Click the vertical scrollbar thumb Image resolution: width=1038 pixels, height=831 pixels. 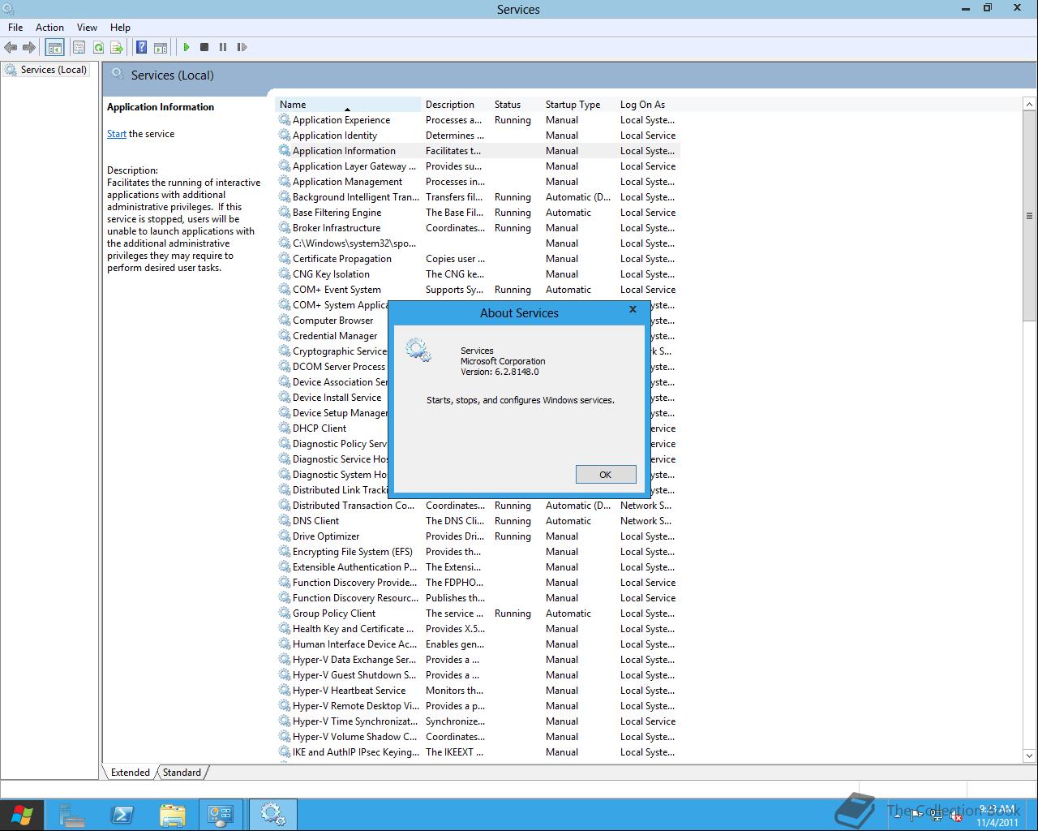tap(1030, 216)
